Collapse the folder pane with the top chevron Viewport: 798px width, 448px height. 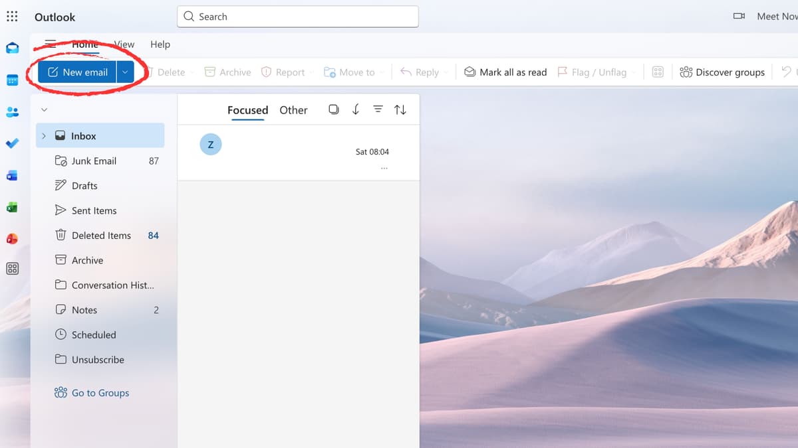(44, 110)
